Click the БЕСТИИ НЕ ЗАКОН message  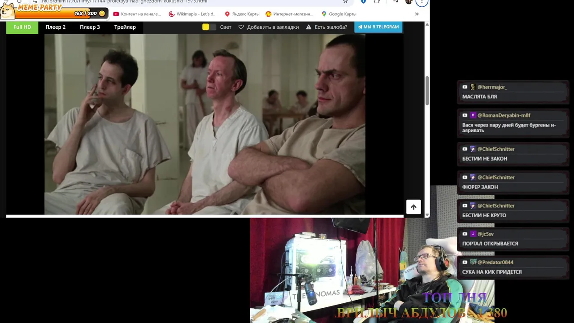click(x=485, y=159)
